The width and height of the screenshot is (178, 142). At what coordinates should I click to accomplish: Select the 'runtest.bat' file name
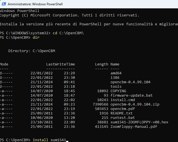(123, 118)
